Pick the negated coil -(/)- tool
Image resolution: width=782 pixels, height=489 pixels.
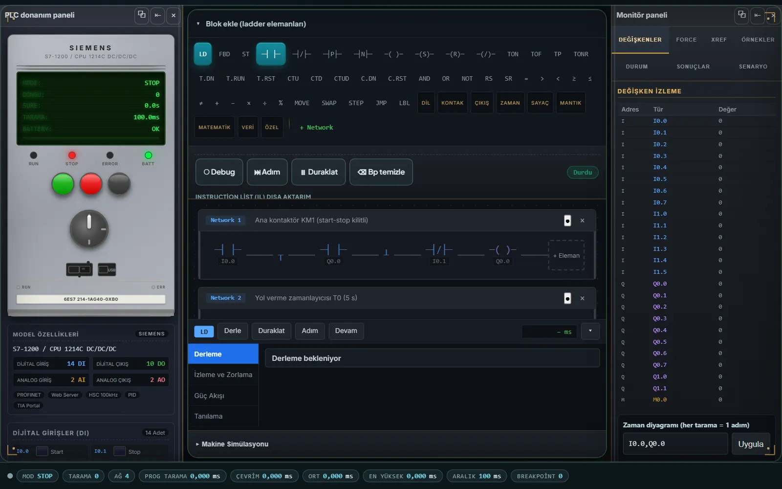click(x=486, y=54)
